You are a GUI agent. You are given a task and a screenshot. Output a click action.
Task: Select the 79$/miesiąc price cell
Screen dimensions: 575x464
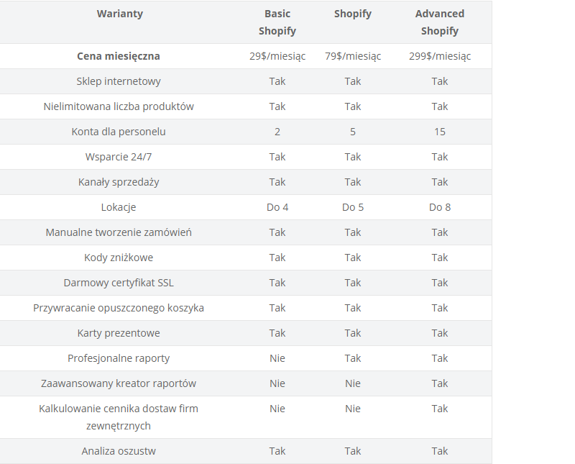[353, 56]
